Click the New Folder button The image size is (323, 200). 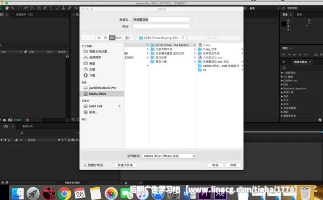(x=125, y=165)
